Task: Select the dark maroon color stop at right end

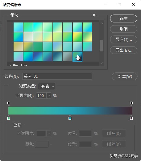Action: click(x=131, y=118)
